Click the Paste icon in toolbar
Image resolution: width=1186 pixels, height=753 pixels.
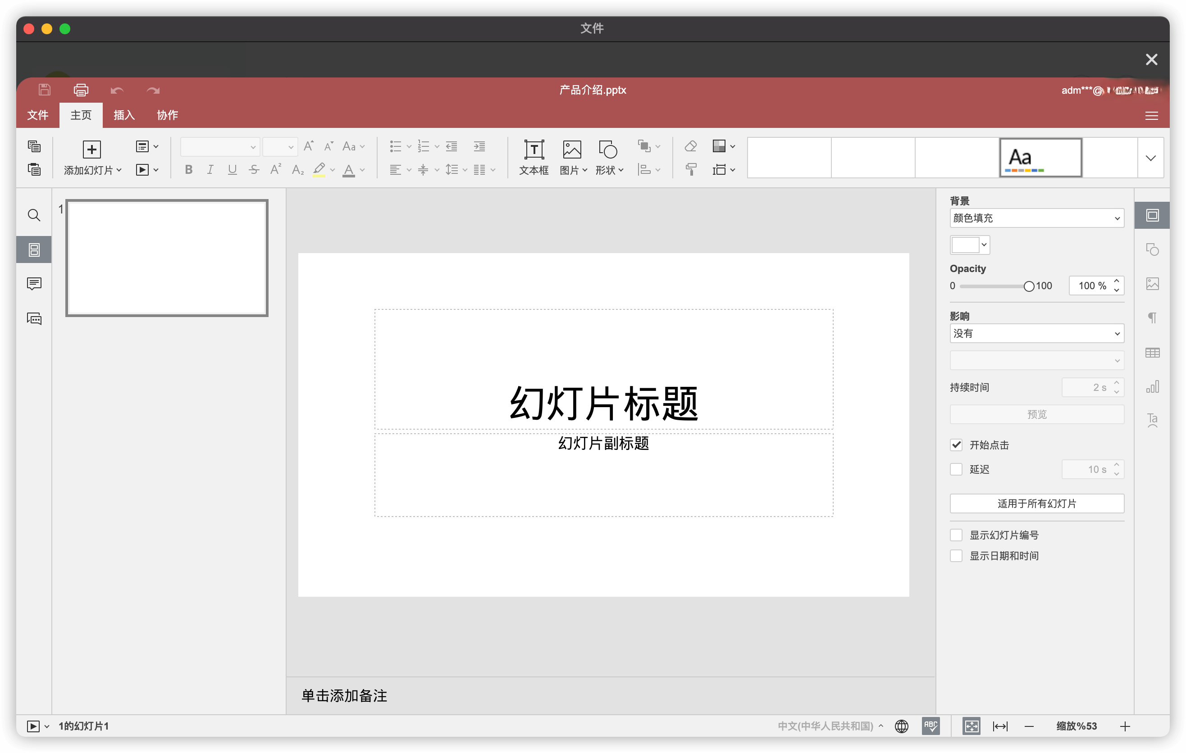[x=34, y=169]
